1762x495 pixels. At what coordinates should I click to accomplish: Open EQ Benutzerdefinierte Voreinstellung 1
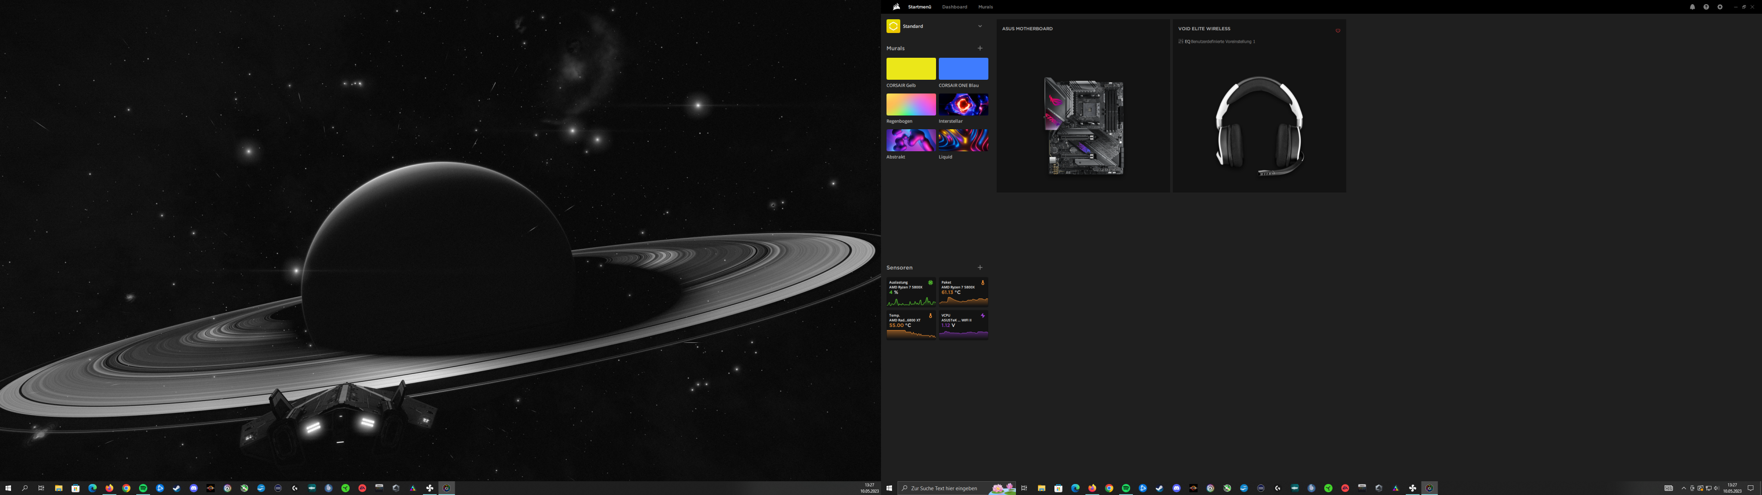coord(1222,42)
